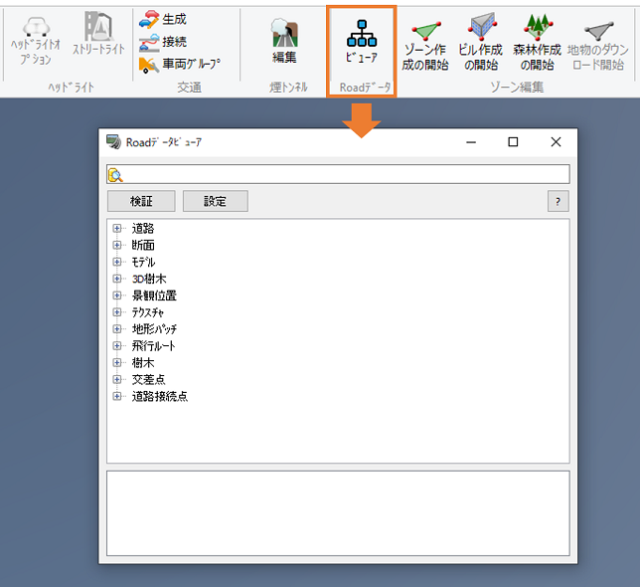Click the 設定 button

[215, 201]
